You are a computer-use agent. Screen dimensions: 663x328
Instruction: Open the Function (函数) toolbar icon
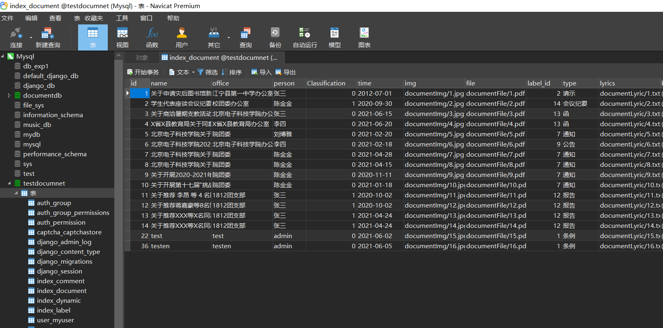(x=152, y=37)
